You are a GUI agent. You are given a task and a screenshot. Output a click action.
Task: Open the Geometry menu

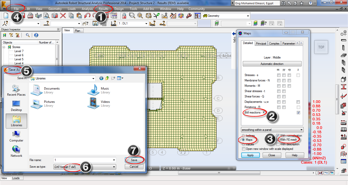click(55, 9)
